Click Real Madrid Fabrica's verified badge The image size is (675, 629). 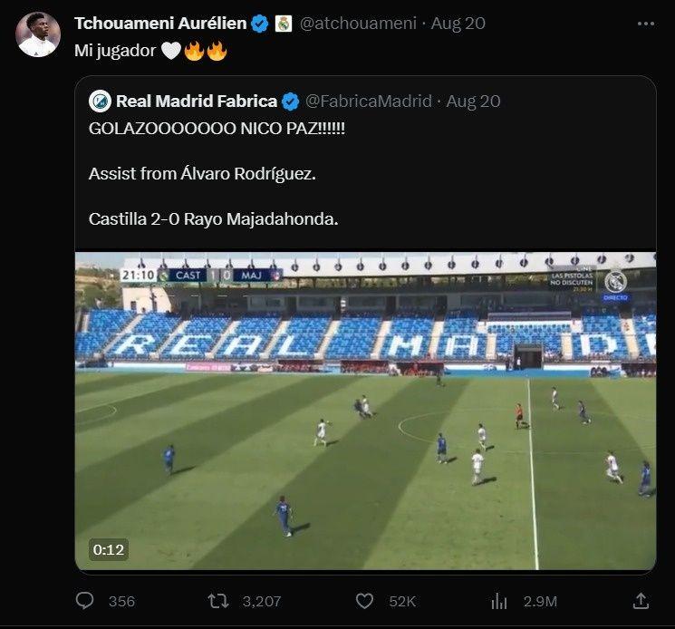pyautogui.click(x=291, y=101)
